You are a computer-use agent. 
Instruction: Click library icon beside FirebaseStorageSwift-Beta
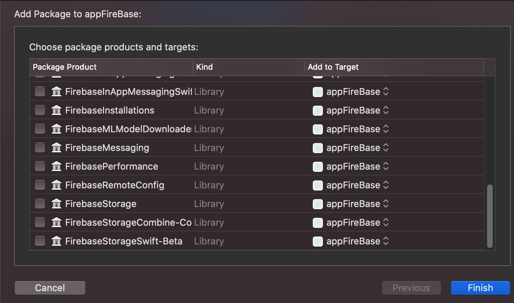pyautogui.click(x=57, y=241)
